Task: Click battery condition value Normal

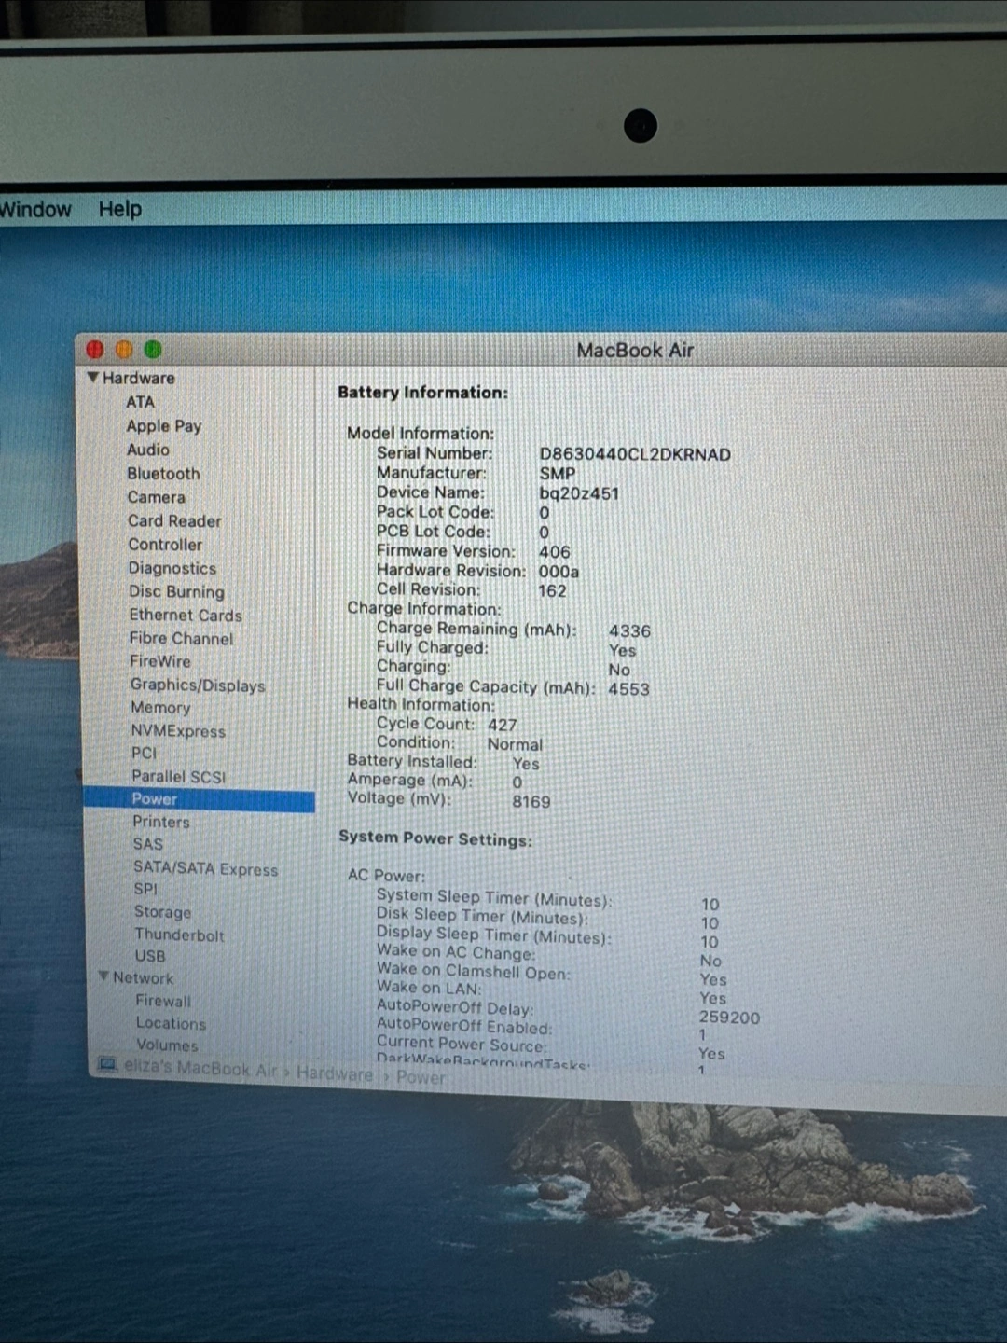Action: click(515, 744)
